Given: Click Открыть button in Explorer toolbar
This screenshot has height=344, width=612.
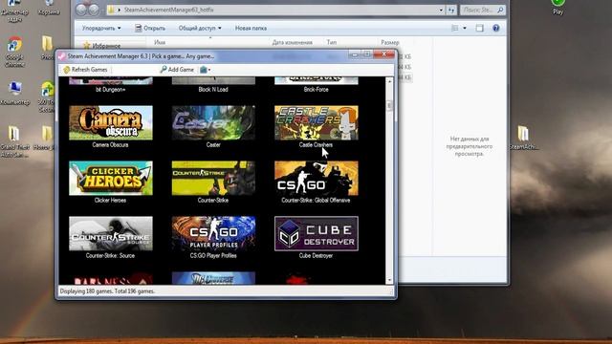Looking at the screenshot, I should tap(150, 28).
